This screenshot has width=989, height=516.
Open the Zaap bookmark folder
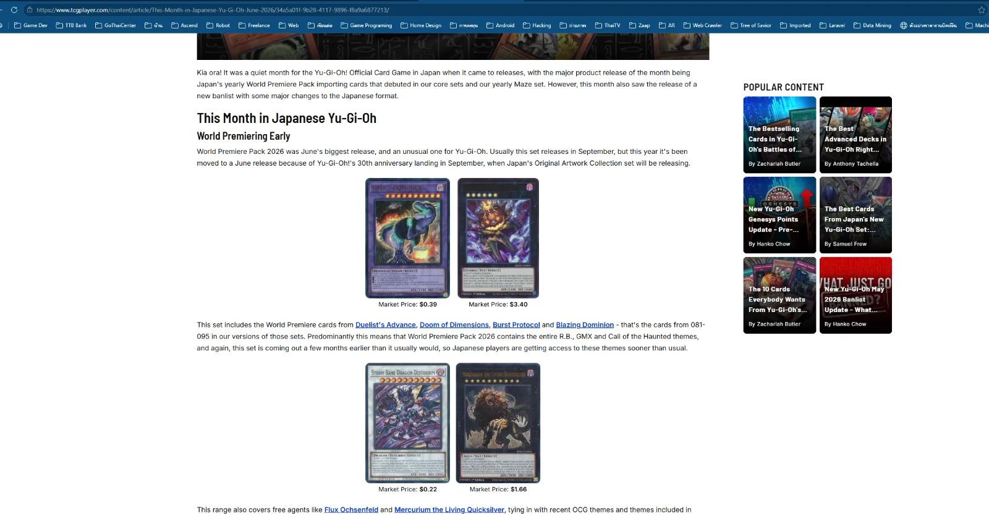tap(640, 25)
